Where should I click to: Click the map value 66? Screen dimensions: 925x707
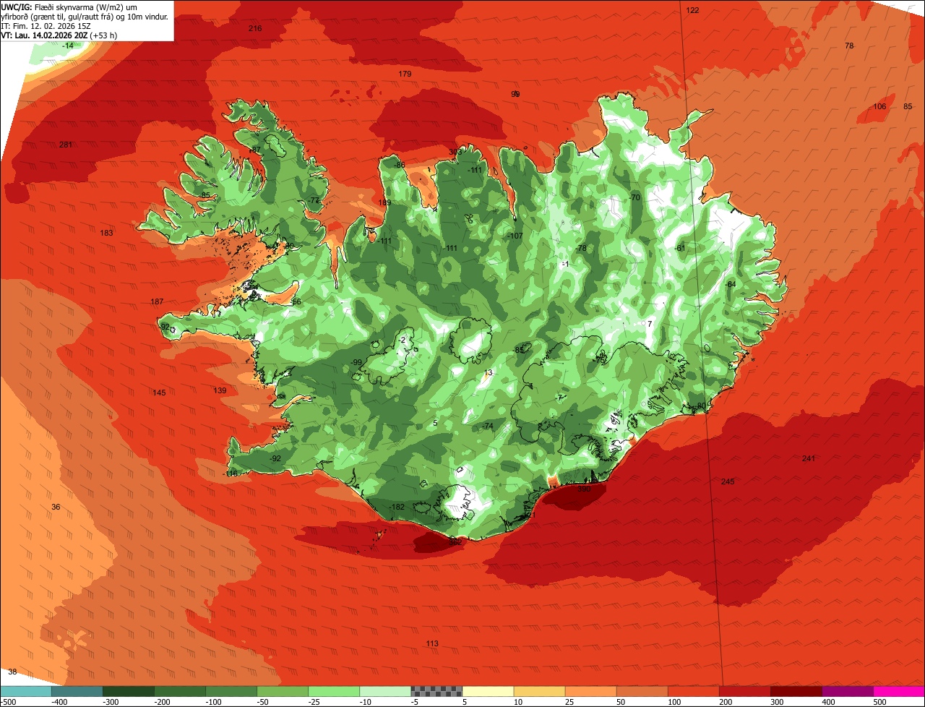tap(296, 302)
